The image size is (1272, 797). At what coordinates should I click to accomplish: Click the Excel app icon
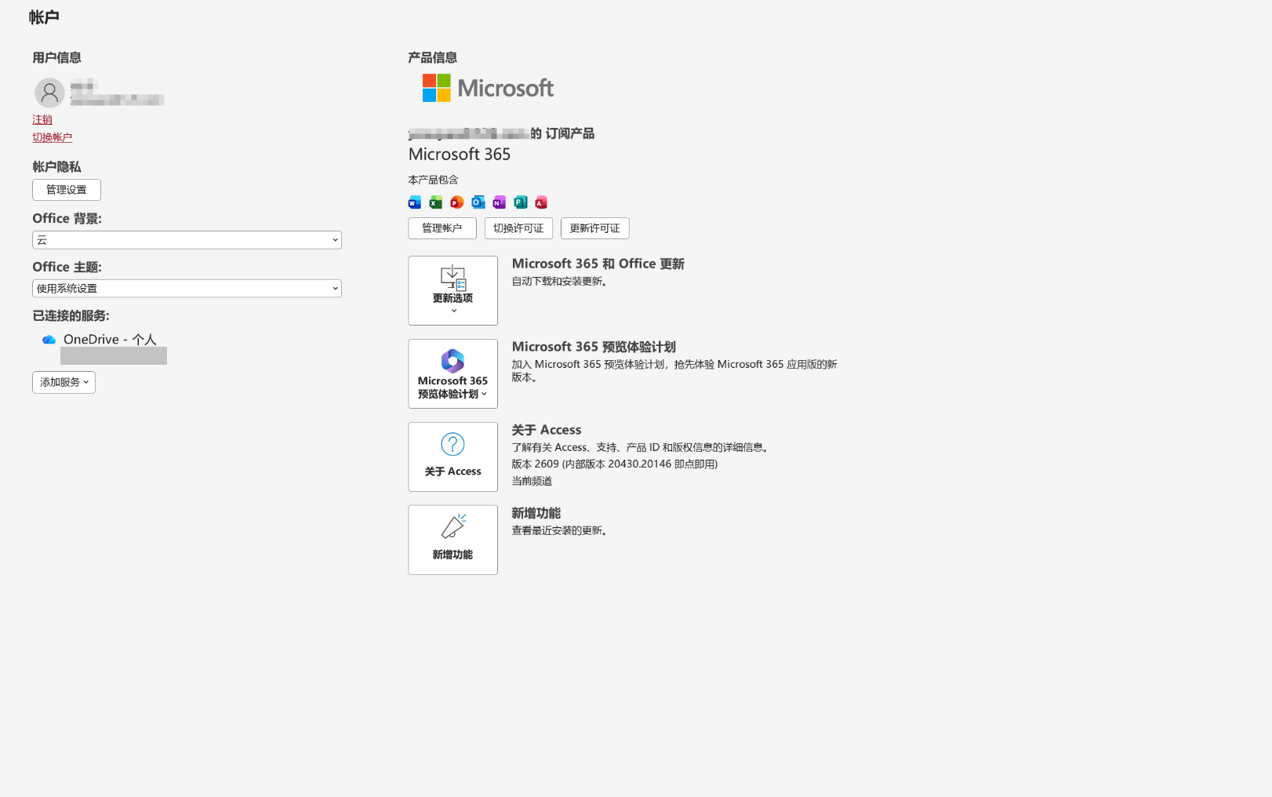pos(436,202)
